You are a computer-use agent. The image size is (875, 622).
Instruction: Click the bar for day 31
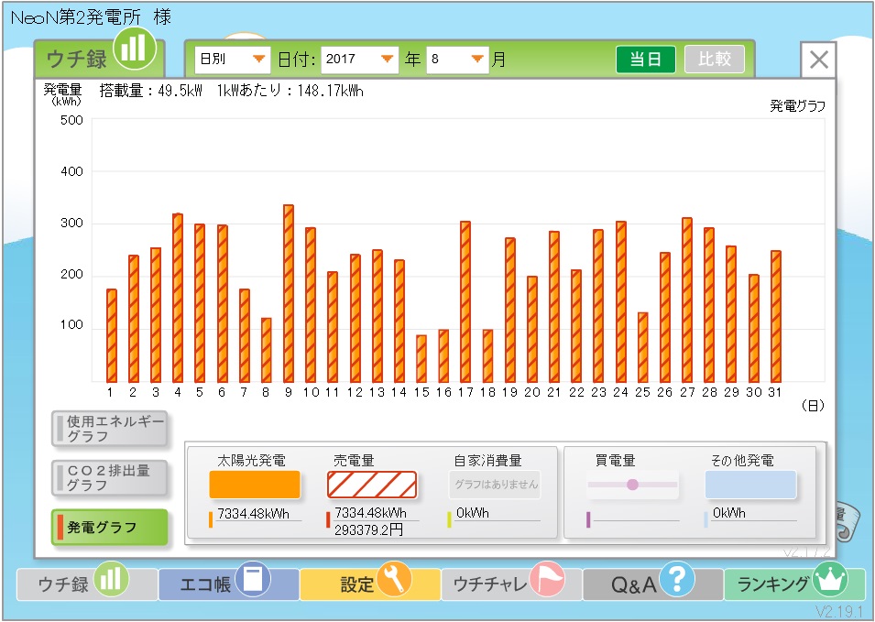pos(776,316)
